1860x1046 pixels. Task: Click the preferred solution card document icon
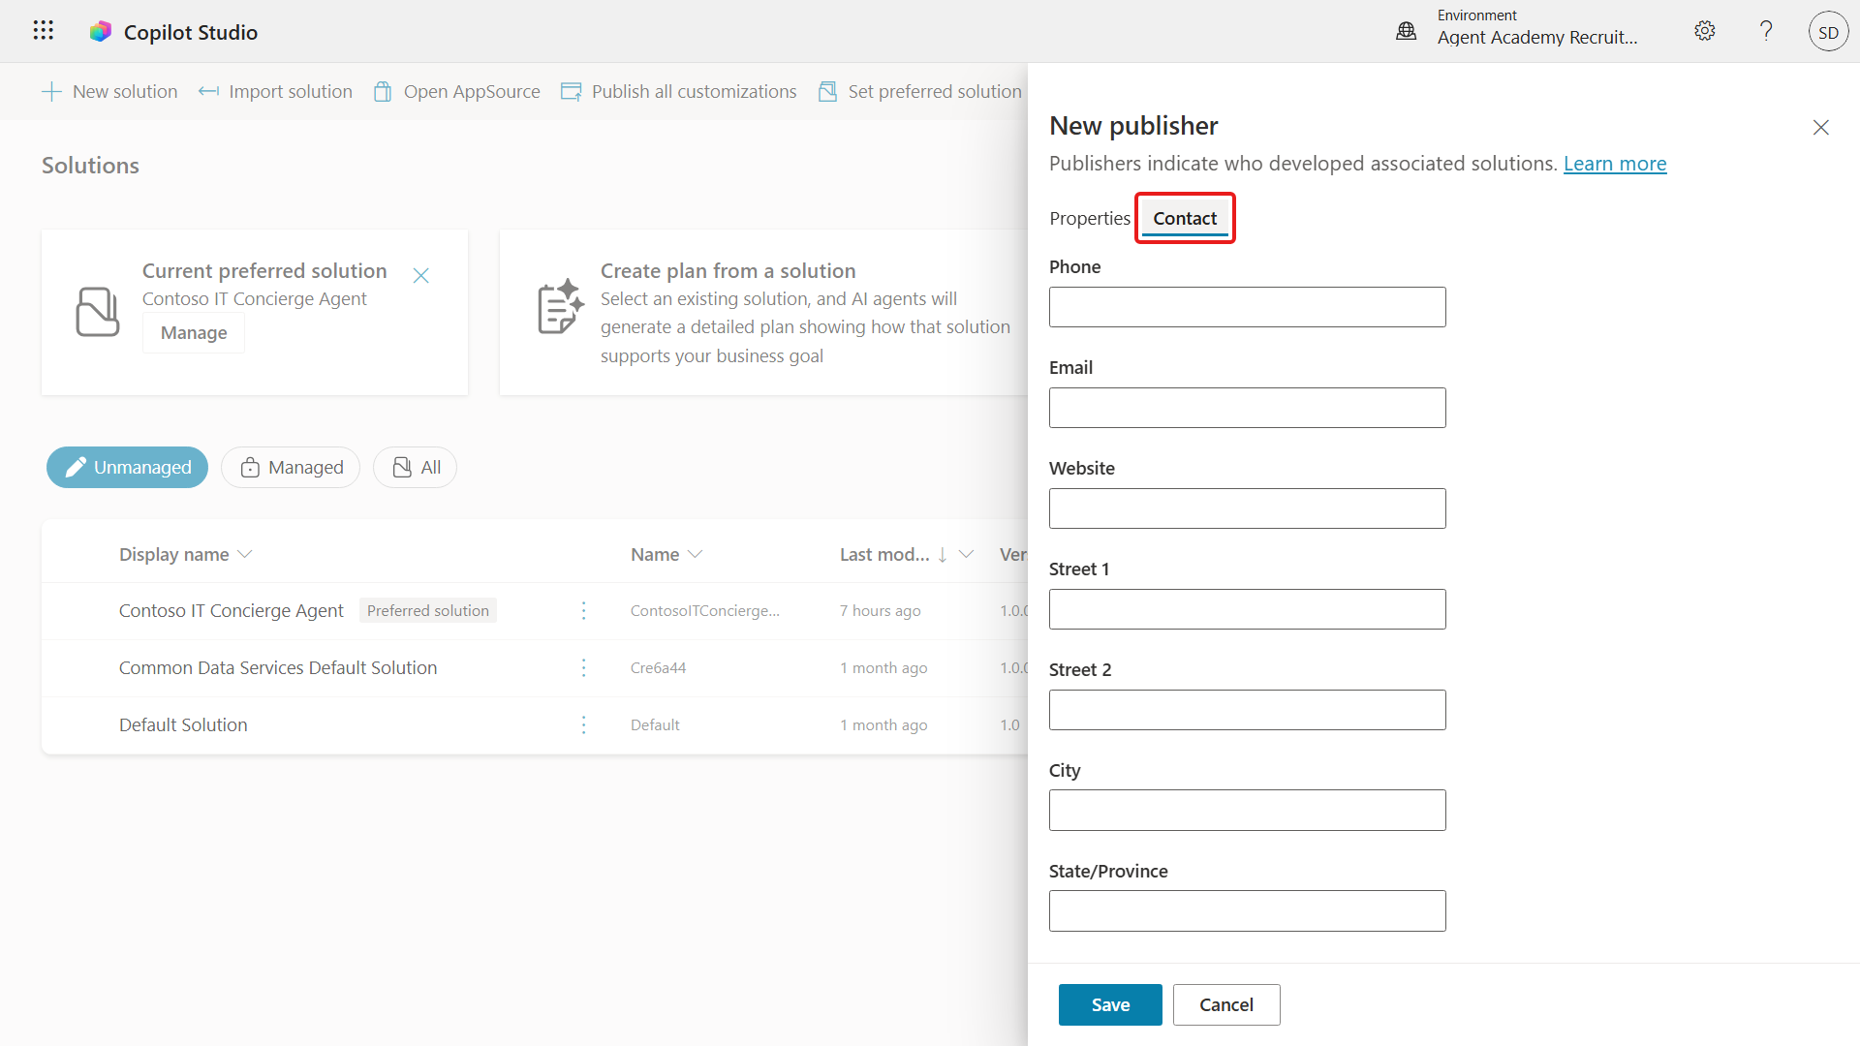[x=98, y=311]
